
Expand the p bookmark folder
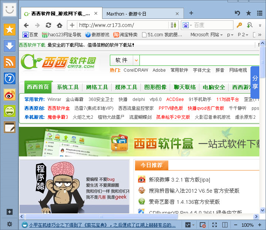tap(230, 35)
